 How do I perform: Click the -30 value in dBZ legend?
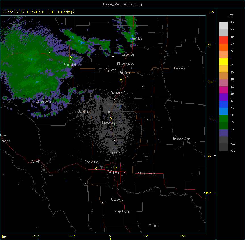coord(233,150)
